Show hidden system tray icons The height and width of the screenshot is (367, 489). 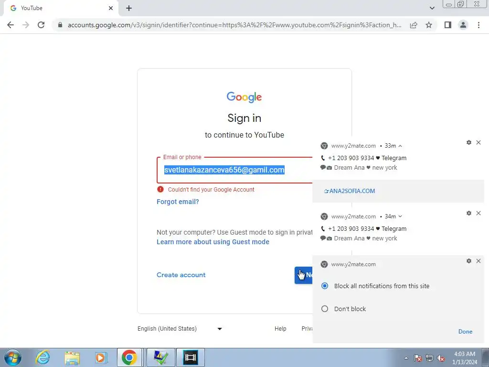pyautogui.click(x=406, y=358)
